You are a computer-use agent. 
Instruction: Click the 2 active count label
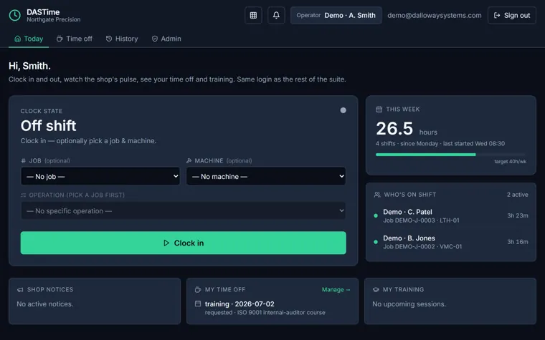pyautogui.click(x=517, y=195)
